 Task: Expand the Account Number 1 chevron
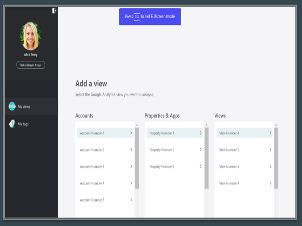pyautogui.click(x=131, y=133)
